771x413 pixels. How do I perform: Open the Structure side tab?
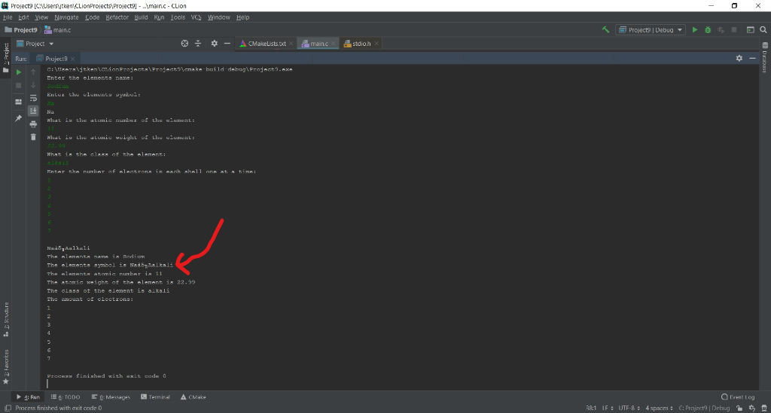pos(6,319)
